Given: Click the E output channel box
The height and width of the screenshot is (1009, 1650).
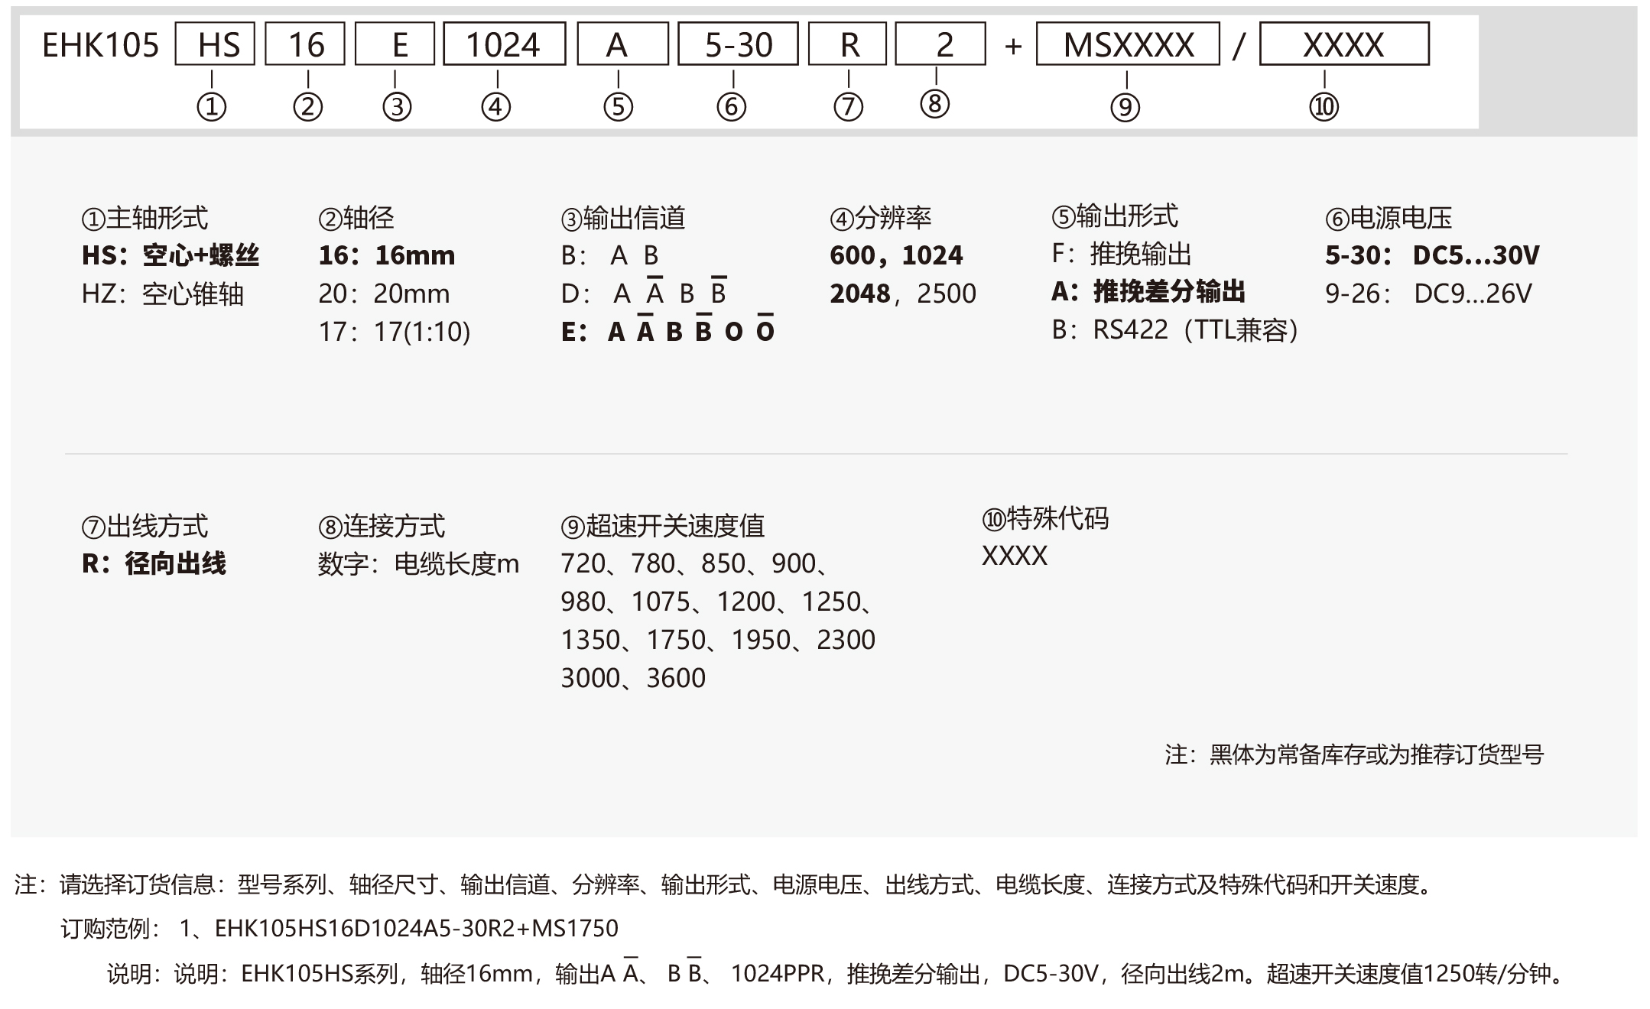Looking at the screenshot, I should click(395, 44).
